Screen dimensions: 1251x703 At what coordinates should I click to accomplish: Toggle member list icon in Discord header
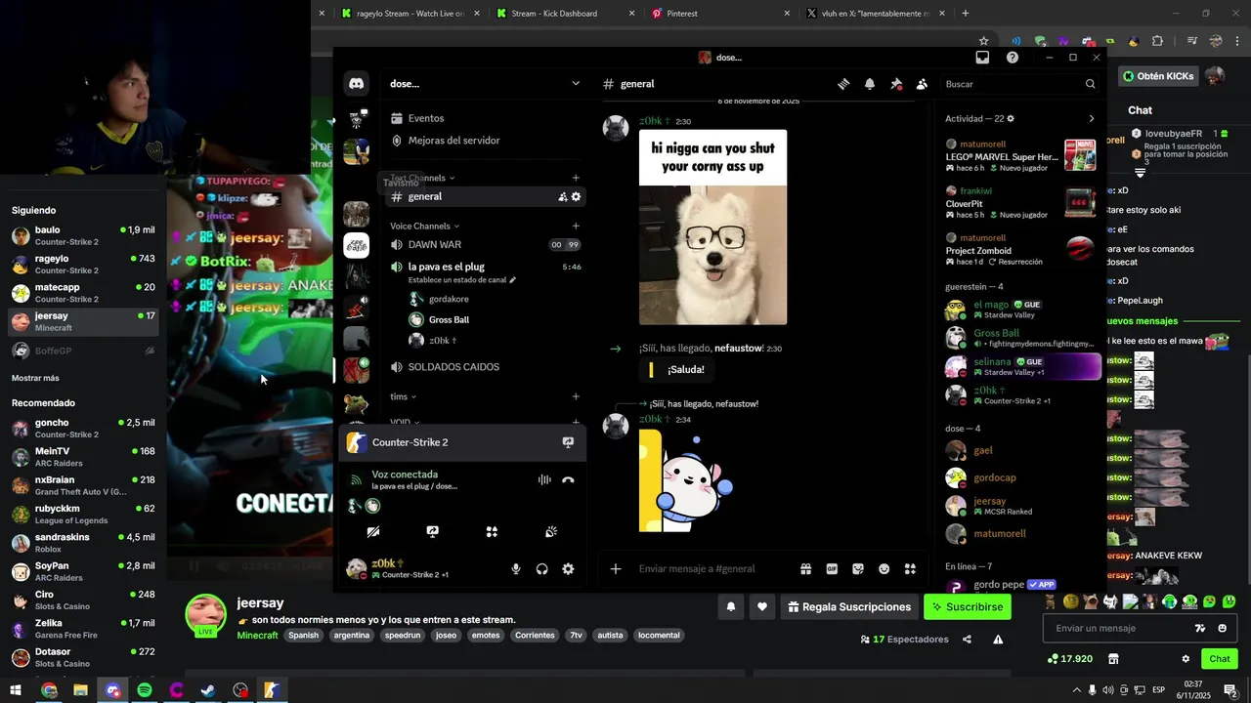[x=922, y=84]
